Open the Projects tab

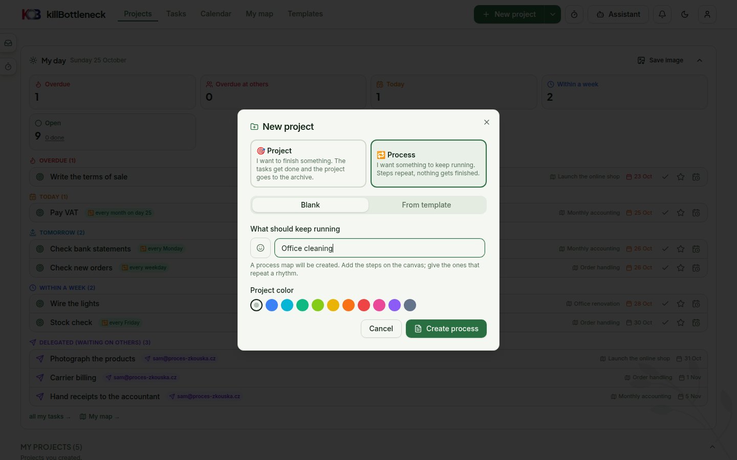click(138, 14)
